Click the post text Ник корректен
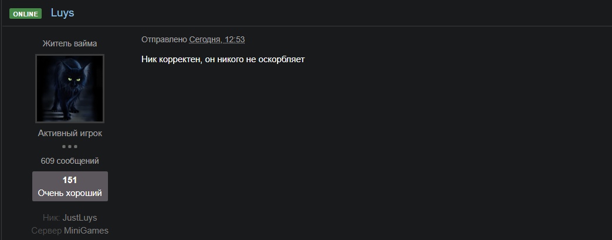The image size is (612, 240). [x=172, y=59]
